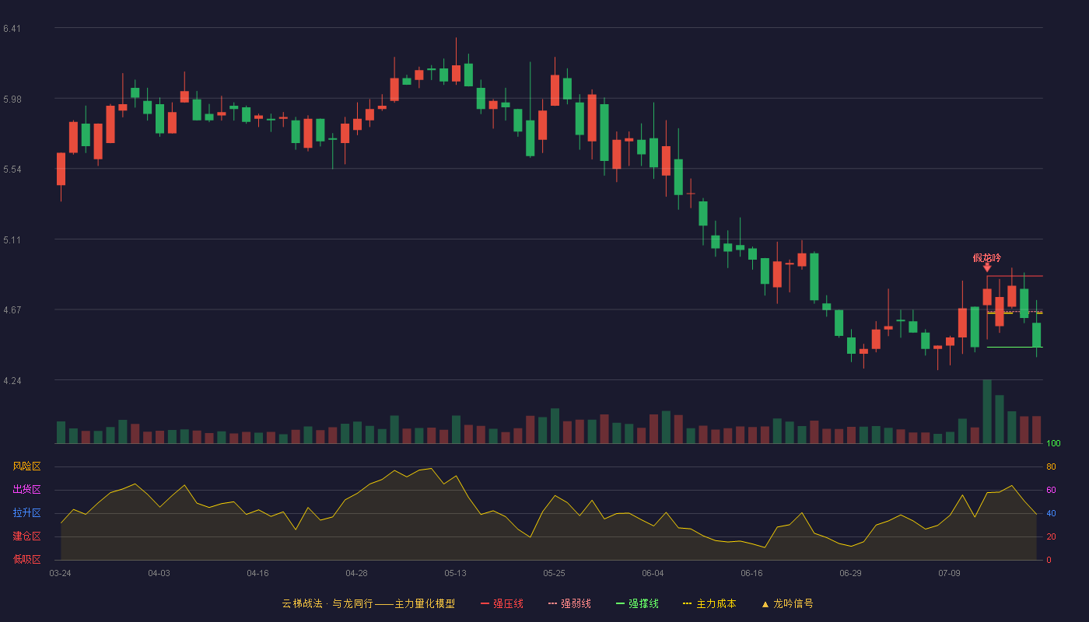Click the green support line segment
Image resolution: width=1089 pixels, height=622 pixels.
[x=1014, y=347]
